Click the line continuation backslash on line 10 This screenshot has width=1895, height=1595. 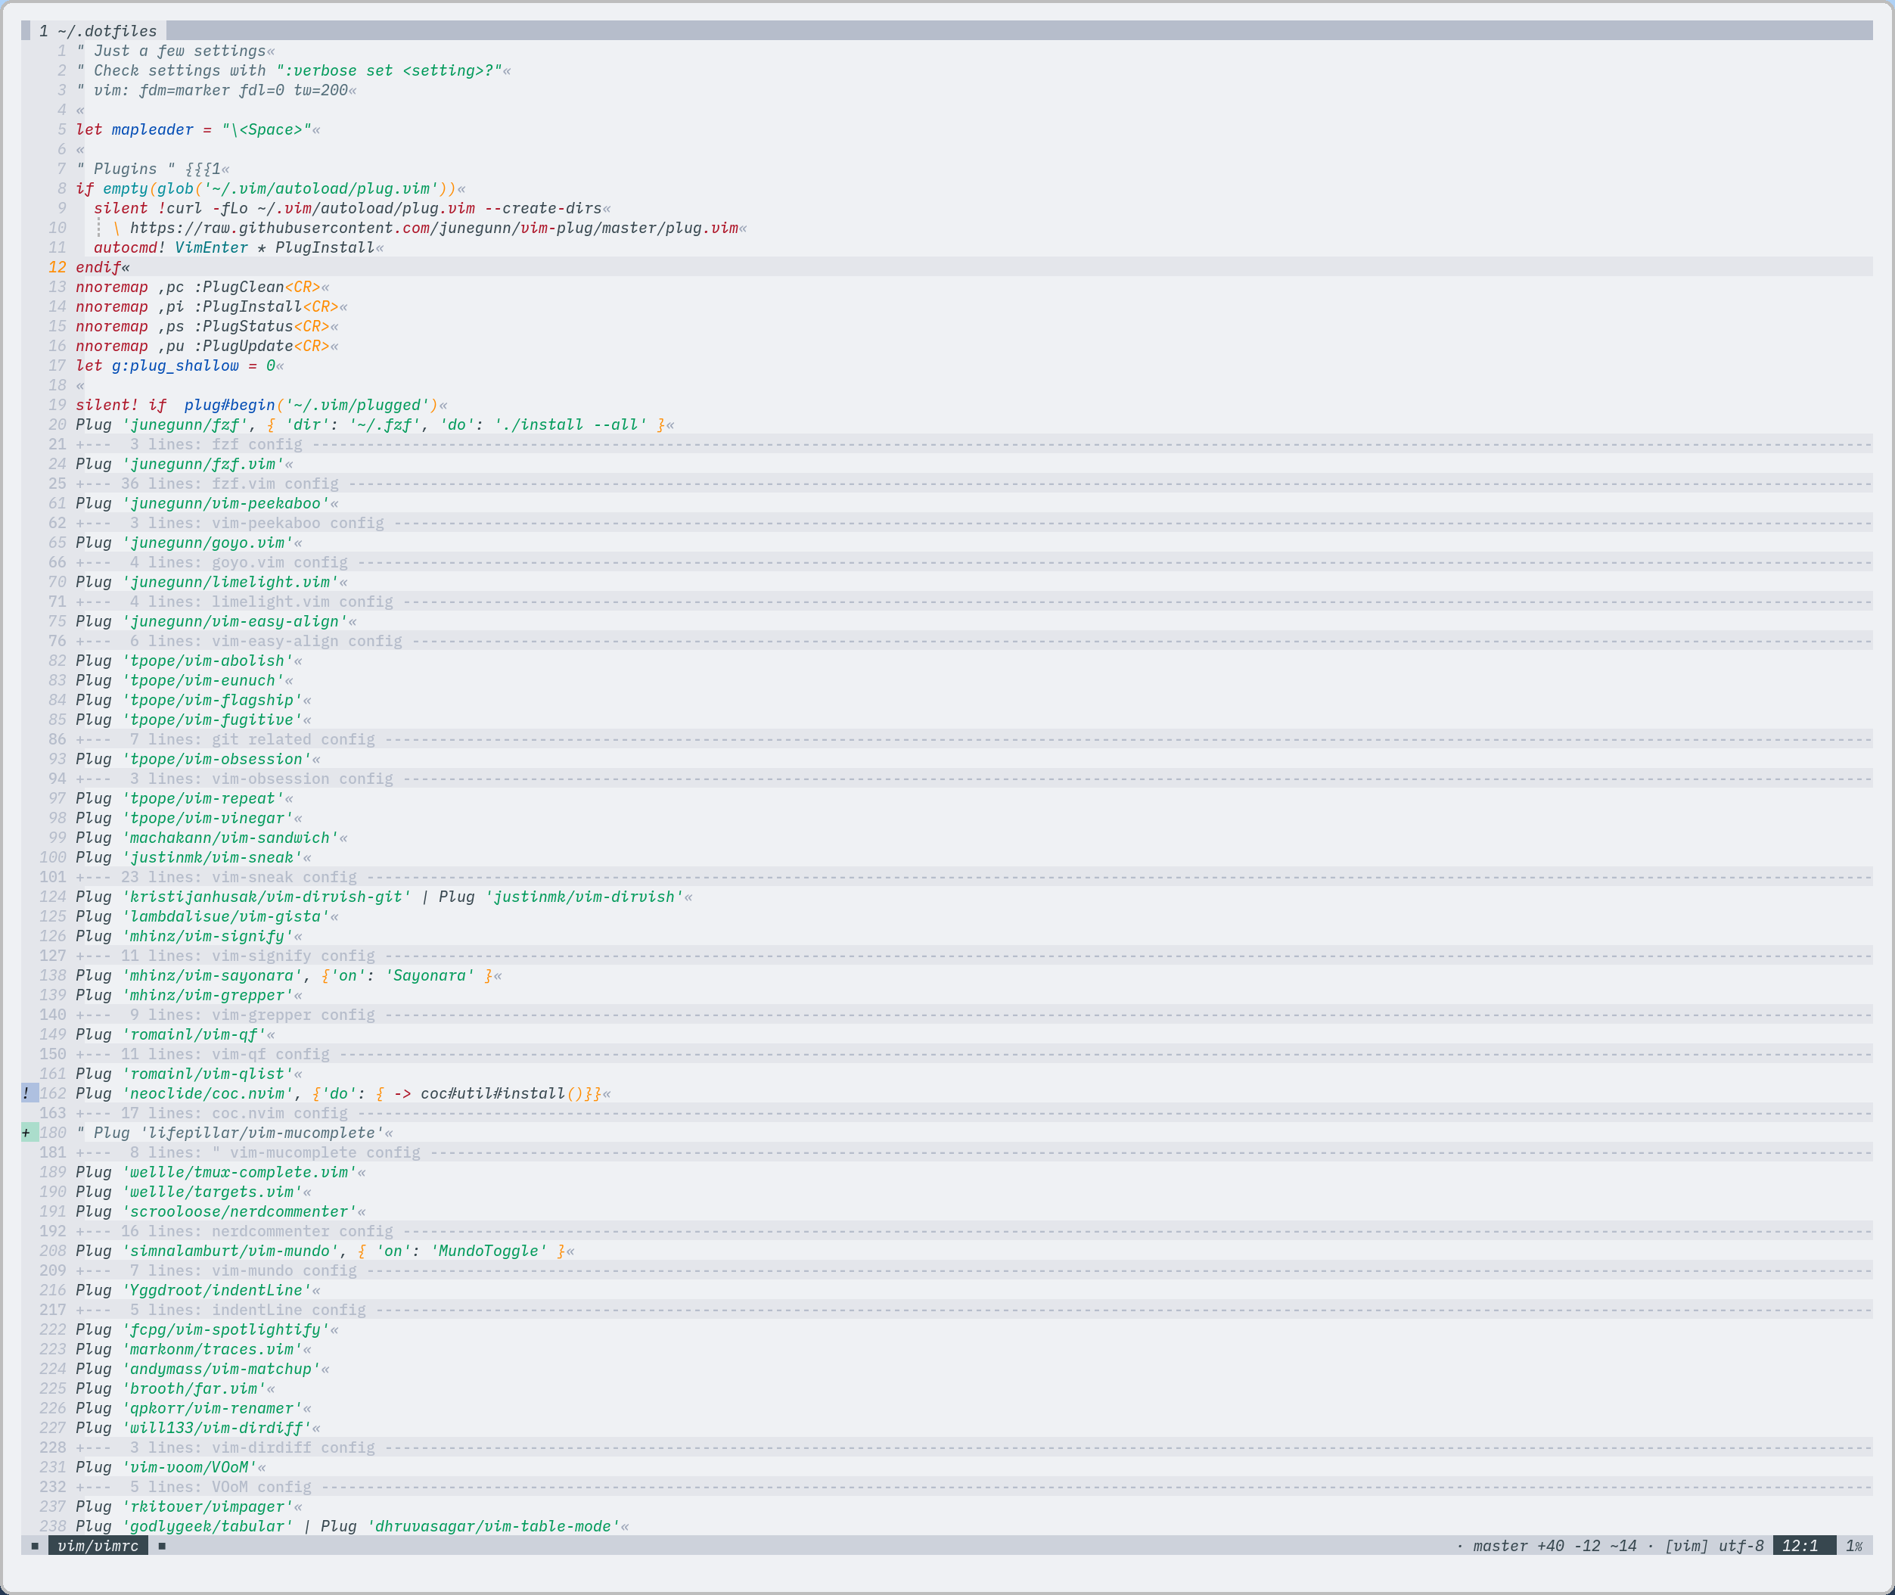pyautogui.click(x=116, y=228)
